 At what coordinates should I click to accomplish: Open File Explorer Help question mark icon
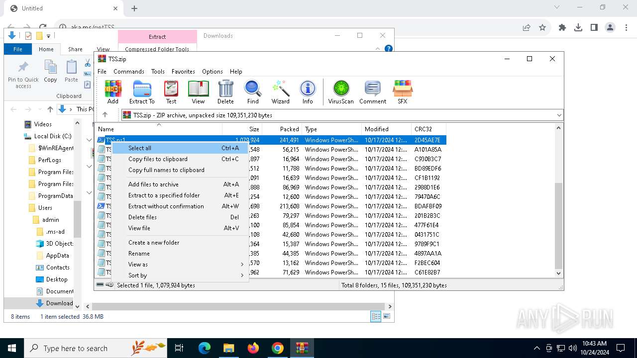[389, 49]
